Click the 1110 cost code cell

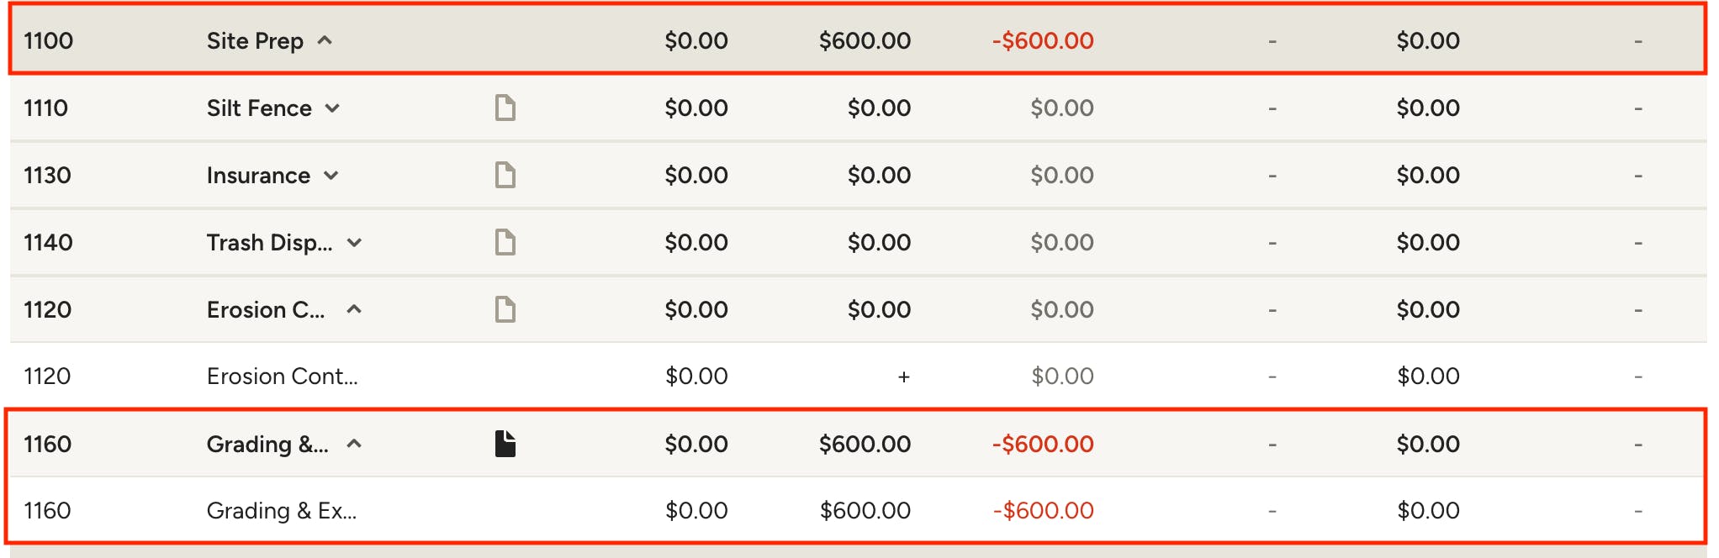(46, 108)
